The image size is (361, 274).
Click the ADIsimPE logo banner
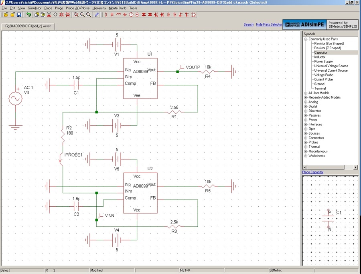click(x=304, y=24)
